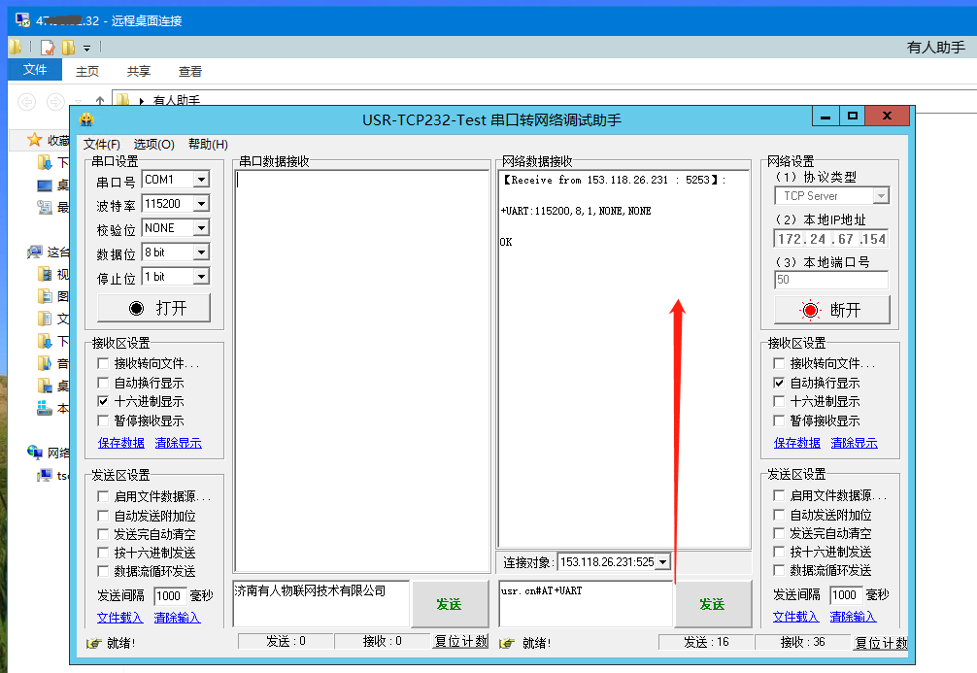Enable serial 启用文件数据源 checkbox
This screenshot has width=977, height=673.
[x=104, y=496]
